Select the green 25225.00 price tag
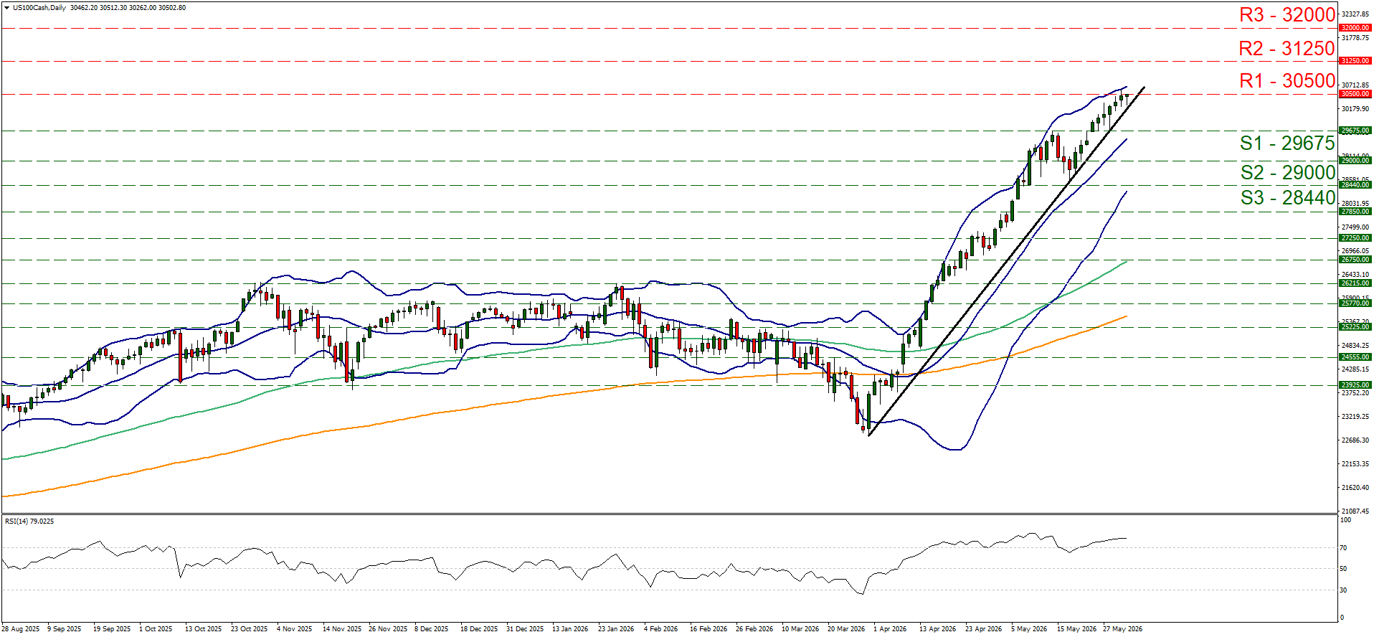1374x637 pixels. 1355,327
